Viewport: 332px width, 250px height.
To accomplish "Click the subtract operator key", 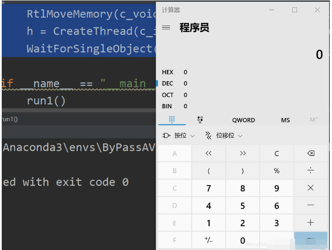I will [x=310, y=205].
